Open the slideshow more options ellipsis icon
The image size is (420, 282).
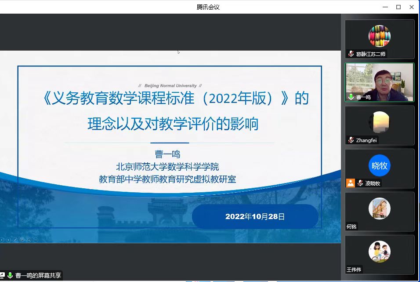(36, 240)
